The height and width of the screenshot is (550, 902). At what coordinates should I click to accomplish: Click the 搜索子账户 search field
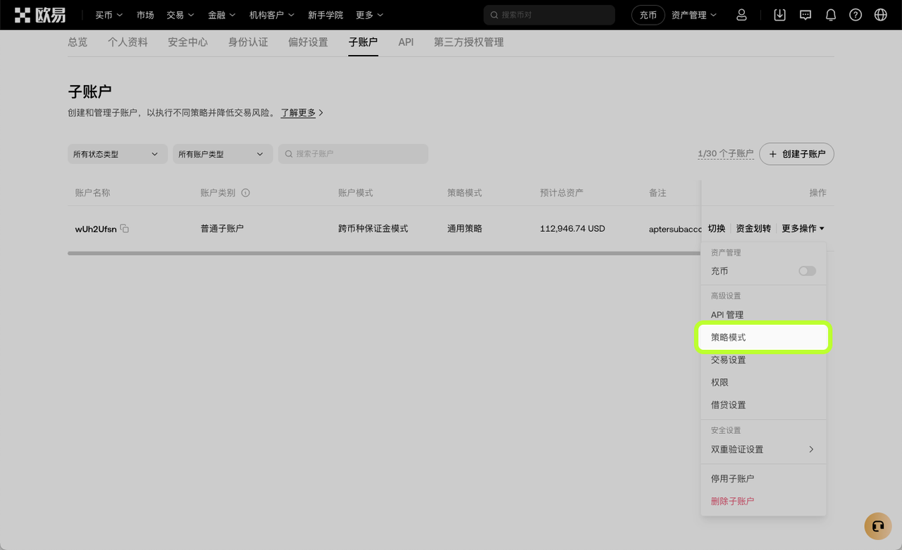pos(353,154)
